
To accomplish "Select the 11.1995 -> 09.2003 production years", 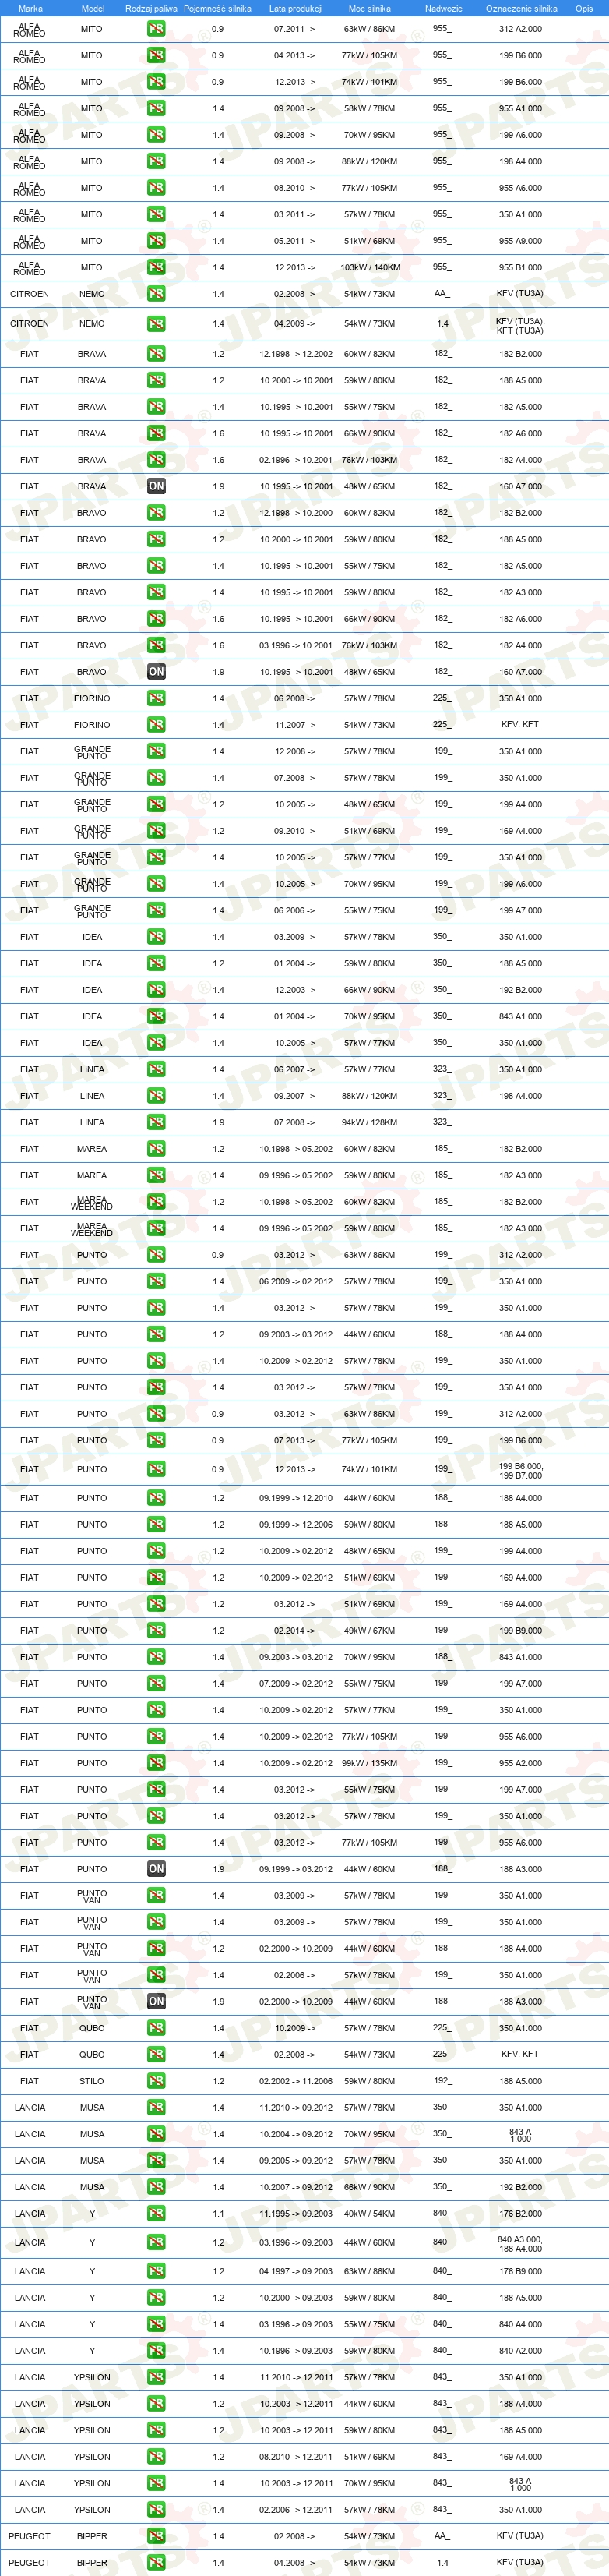I will (295, 2213).
